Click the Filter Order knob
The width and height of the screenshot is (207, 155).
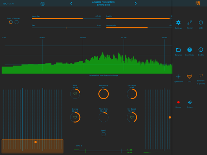click(x=103, y=117)
